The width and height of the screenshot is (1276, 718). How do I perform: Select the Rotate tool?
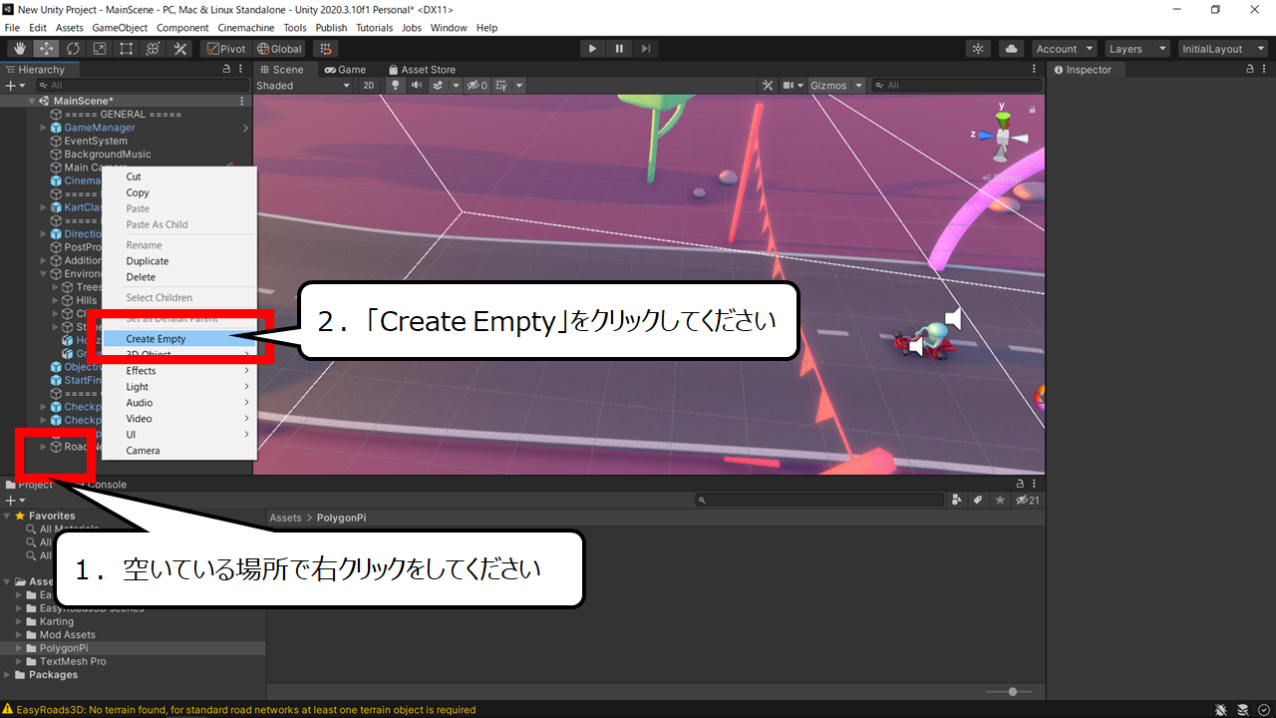pos(73,48)
